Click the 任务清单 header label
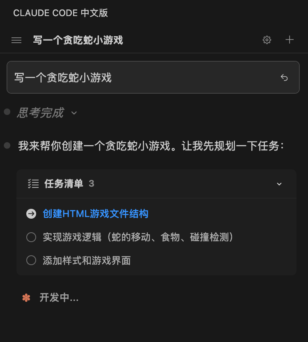The width and height of the screenshot is (308, 342). 64,184
